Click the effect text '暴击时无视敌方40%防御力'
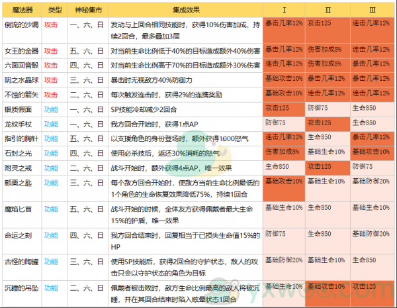 [x=152, y=80]
